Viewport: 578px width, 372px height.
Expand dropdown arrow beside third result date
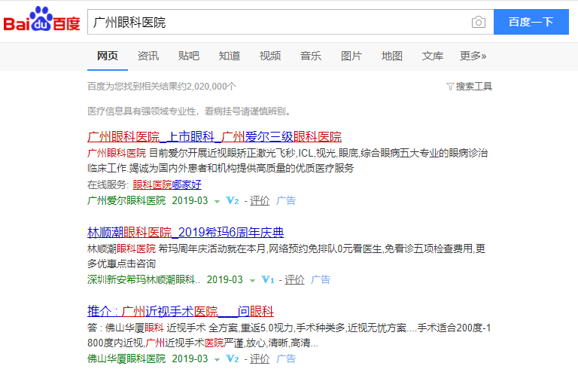(217, 358)
